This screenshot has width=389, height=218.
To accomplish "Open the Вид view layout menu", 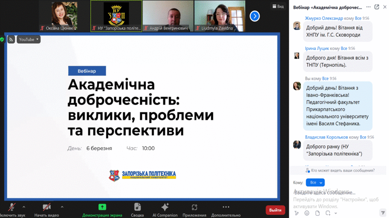I will point(277,6).
